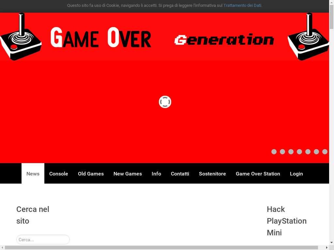Go to Old Games section
This screenshot has height=250, width=334.
click(x=91, y=174)
